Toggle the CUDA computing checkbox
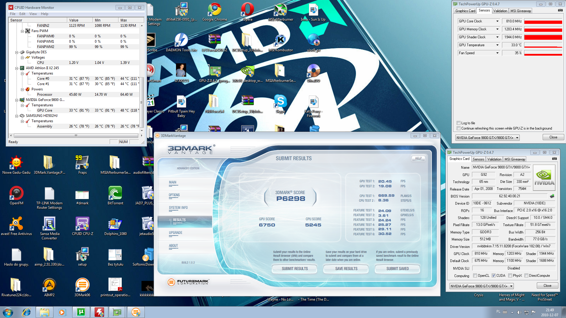566x318 pixels. click(x=493, y=276)
